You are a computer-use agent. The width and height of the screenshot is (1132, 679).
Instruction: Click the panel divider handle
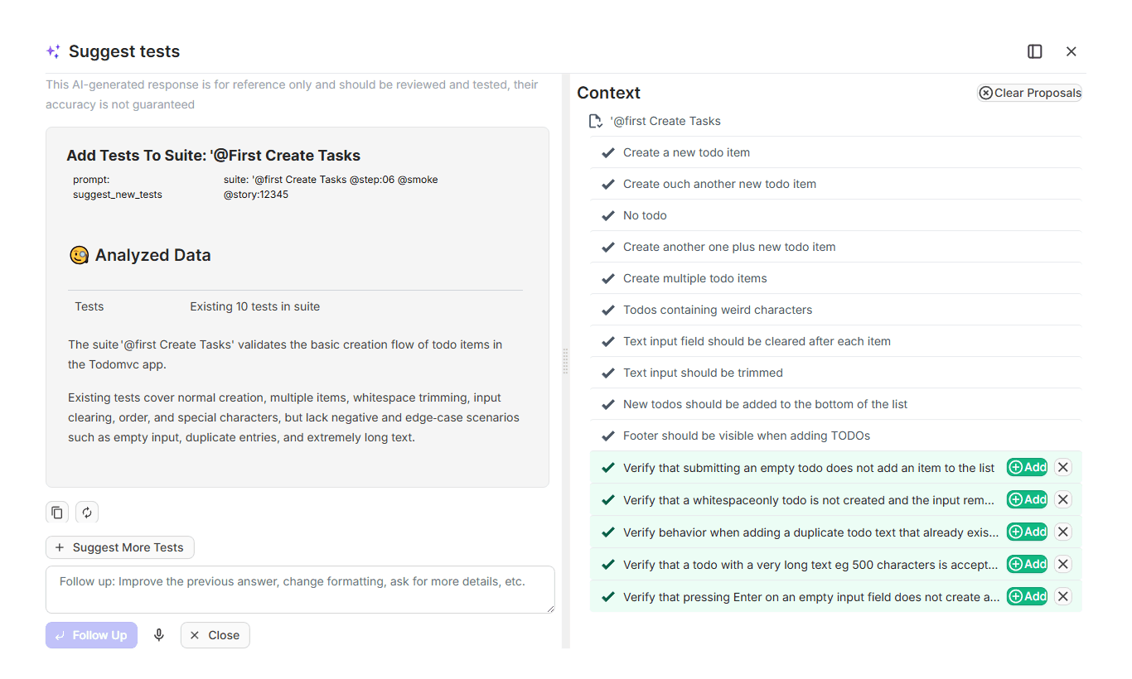tap(566, 361)
